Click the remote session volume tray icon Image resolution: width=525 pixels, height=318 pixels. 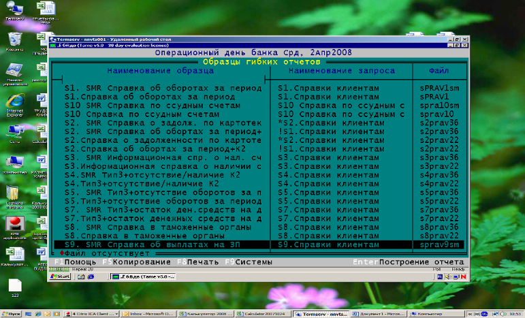[448, 276]
